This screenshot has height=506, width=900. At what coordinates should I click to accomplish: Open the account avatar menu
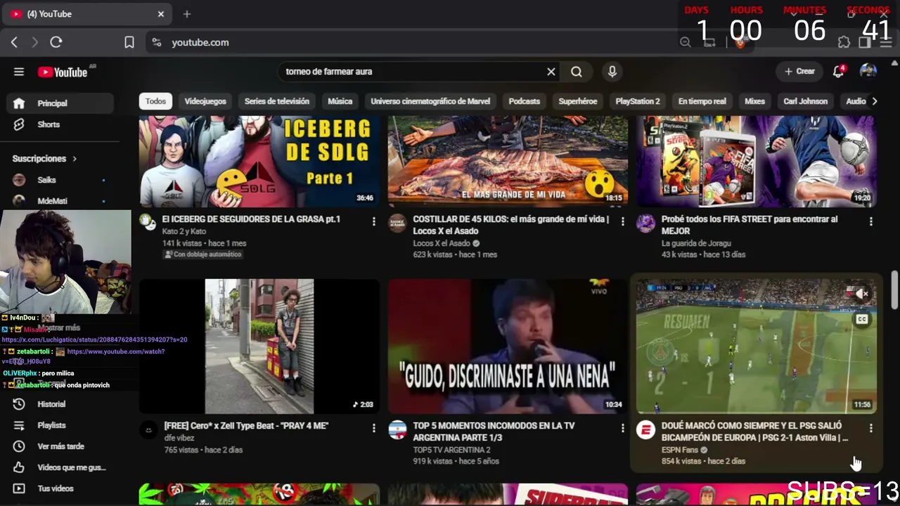pos(868,72)
